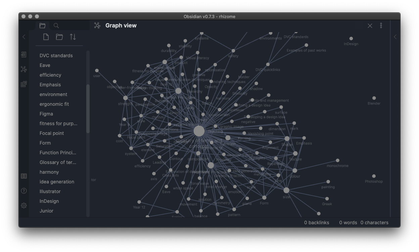This screenshot has width=419, height=252.
Task: Create a new note
Action: pyautogui.click(x=46, y=37)
